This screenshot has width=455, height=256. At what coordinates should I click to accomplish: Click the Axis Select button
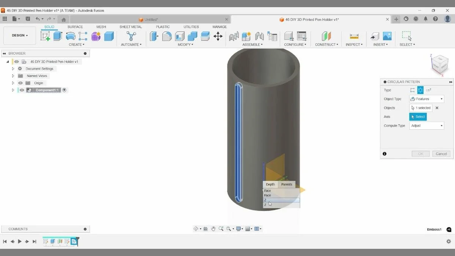tap(418, 116)
